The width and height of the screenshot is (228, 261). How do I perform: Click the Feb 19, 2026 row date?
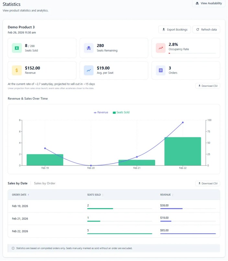tap(20, 206)
